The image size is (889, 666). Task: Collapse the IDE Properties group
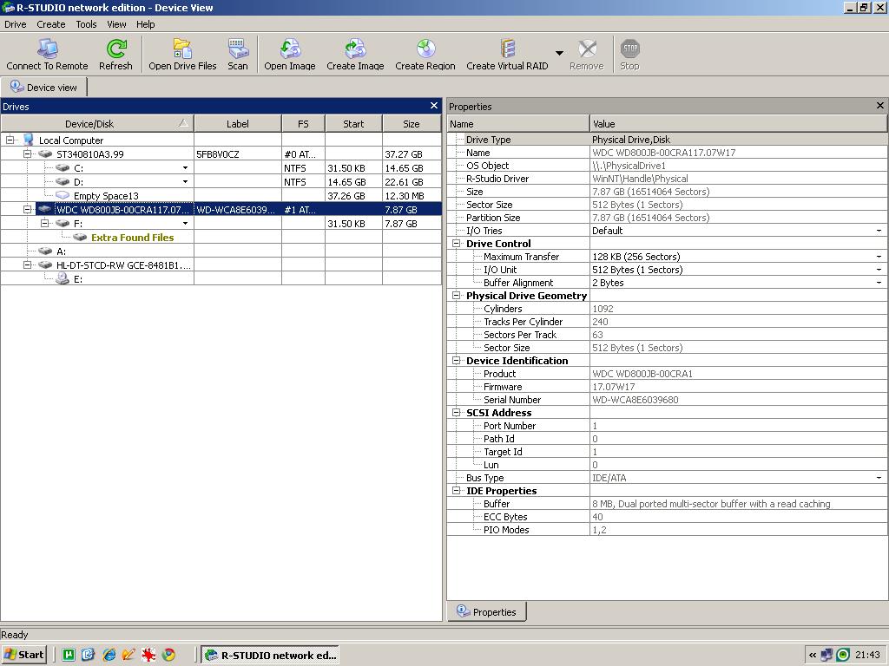[x=457, y=491]
